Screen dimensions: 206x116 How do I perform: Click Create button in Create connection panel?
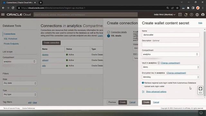coord(123,102)
